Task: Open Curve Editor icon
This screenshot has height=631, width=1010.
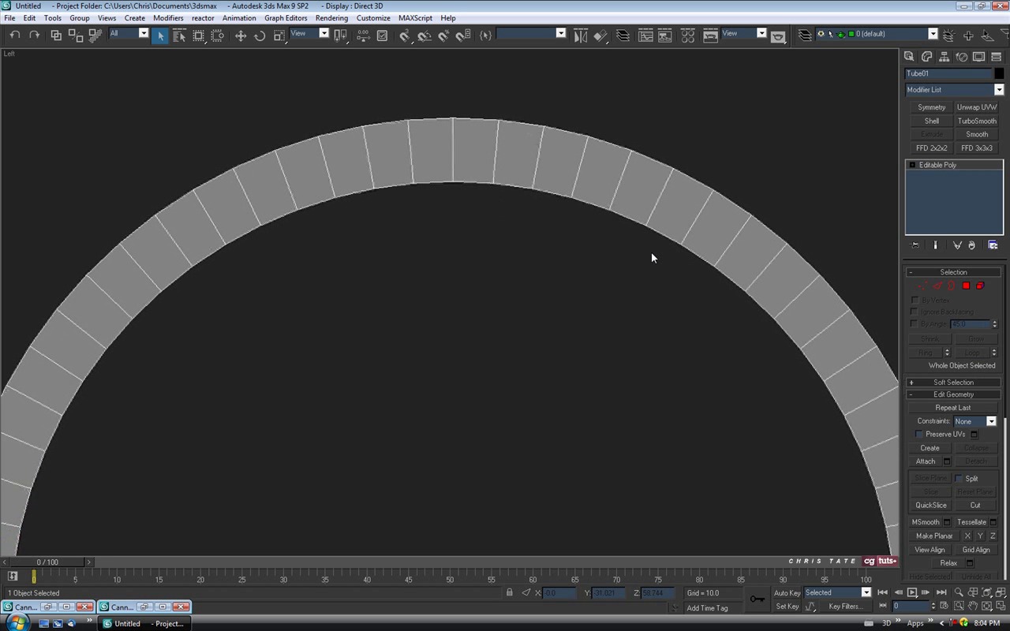Action: (x=645, y=35)
